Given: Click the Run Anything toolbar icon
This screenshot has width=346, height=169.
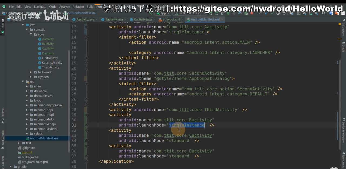Looking at the screenshot, I should (299, 13).
